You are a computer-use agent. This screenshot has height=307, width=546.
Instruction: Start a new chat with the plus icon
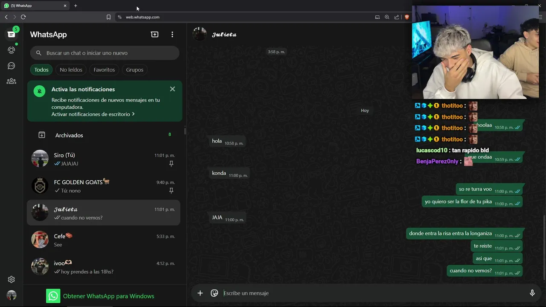(x=155, y=35)
